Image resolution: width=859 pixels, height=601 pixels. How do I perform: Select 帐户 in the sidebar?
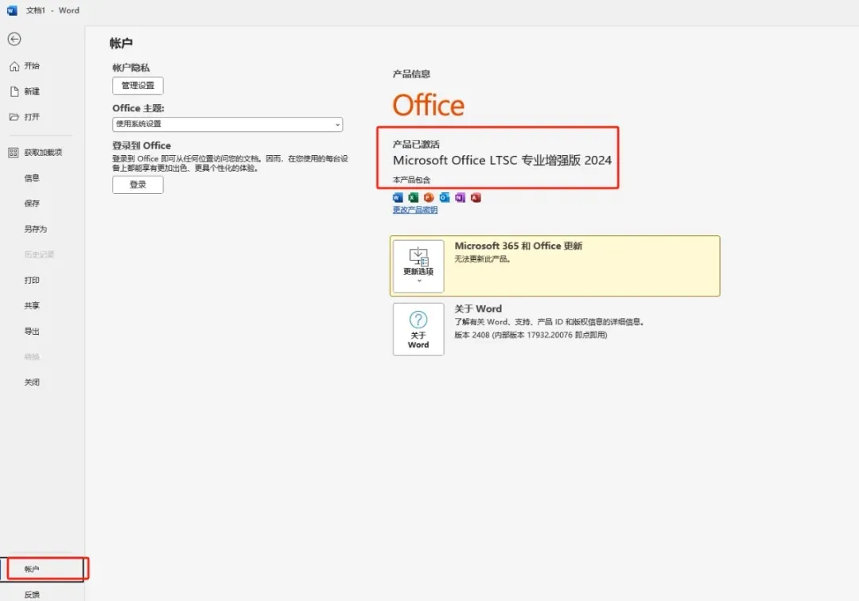click(x=32, y=569)
